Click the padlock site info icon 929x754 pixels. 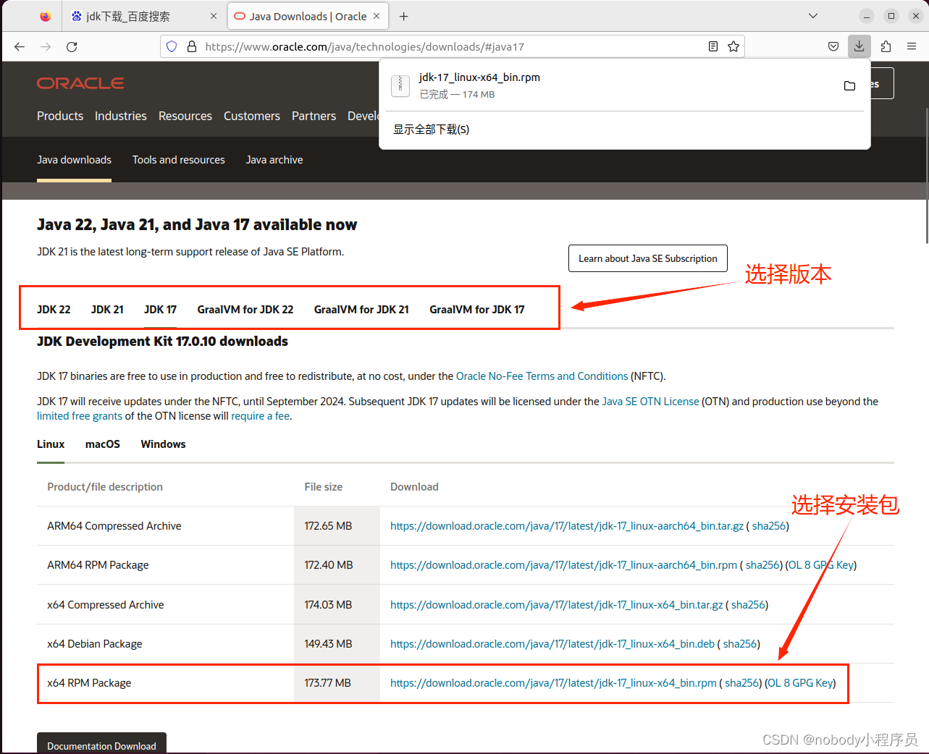(192, 46)
